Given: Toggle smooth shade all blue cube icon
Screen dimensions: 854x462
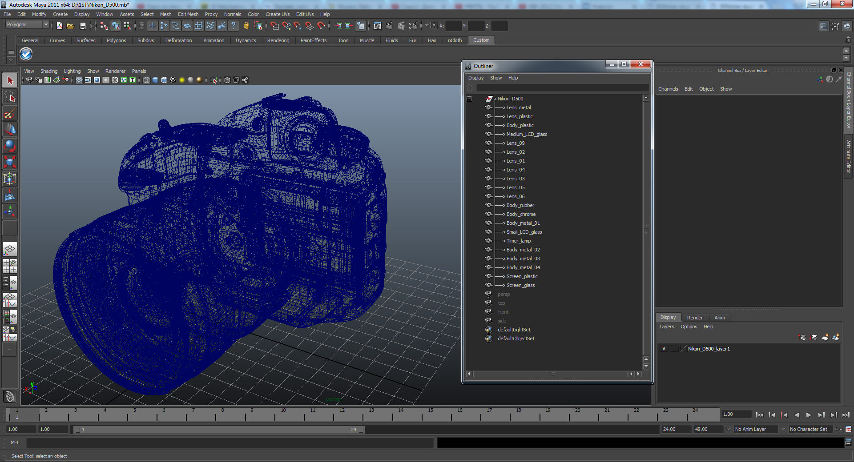Looking at the screenshot, I should click(x=155, y=80).
